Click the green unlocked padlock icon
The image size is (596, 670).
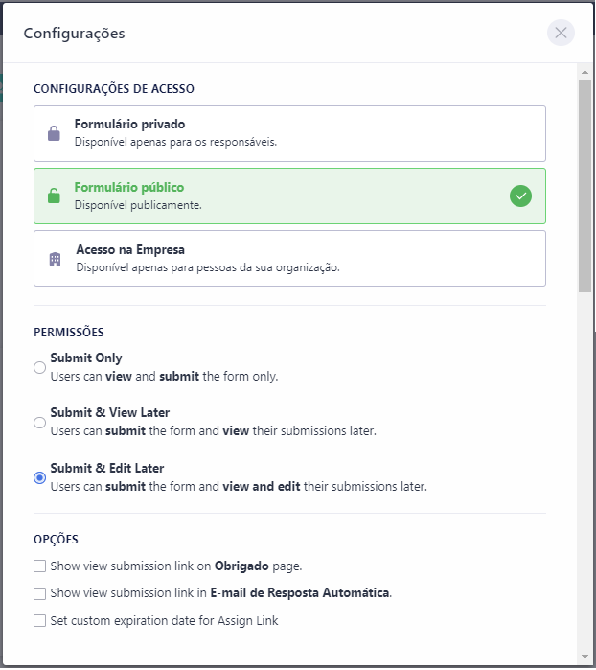(x=54, y=196)
